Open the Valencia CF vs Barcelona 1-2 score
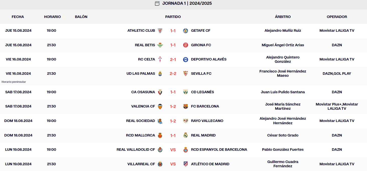Viewport: 367px width, 171px height. [173, 106]
